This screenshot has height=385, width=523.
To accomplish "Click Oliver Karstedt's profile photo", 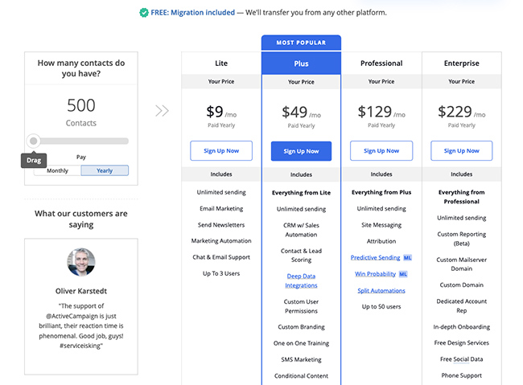I will point(80,262).
